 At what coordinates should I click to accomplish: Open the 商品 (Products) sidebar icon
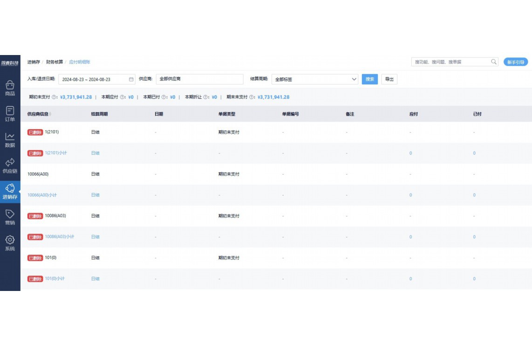coord(10,85)
